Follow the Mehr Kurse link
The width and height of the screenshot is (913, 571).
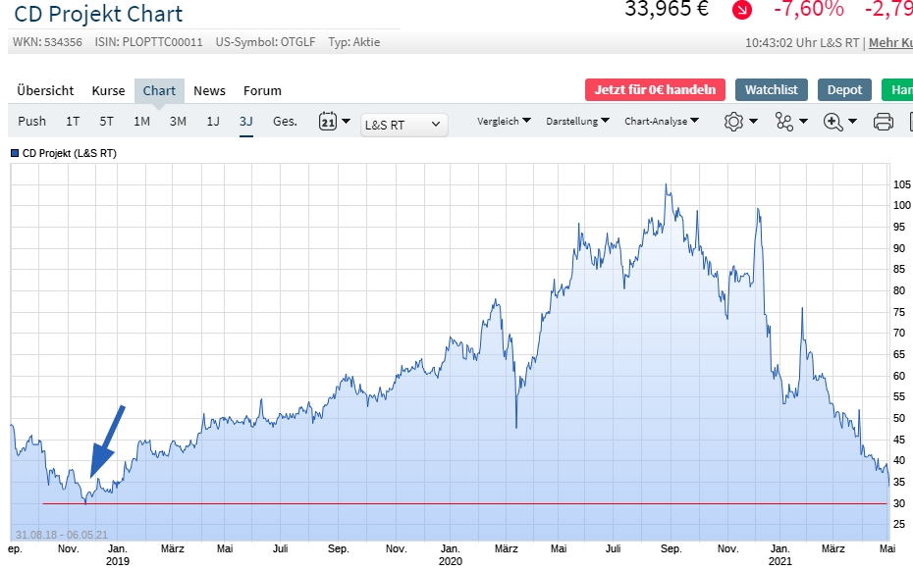coord(889,43)
